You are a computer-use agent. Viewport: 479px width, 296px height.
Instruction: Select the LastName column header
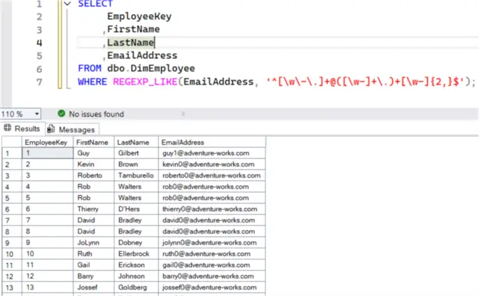(134, 142)
